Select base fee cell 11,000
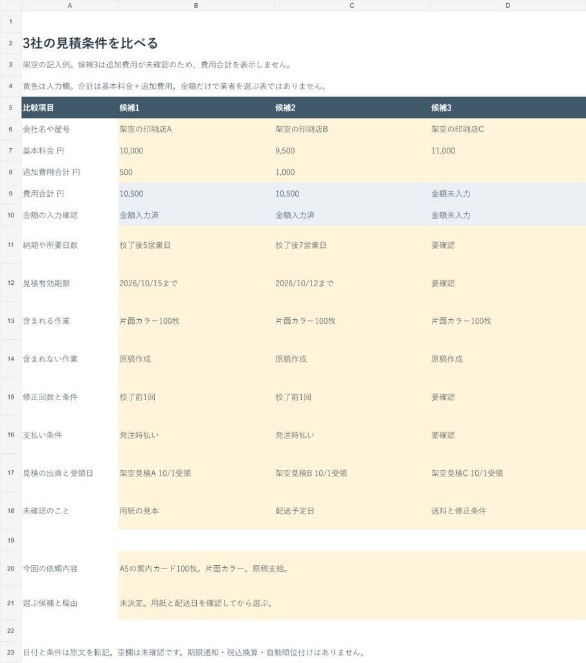This screenshot has height=663, width=586. point(508,151)
